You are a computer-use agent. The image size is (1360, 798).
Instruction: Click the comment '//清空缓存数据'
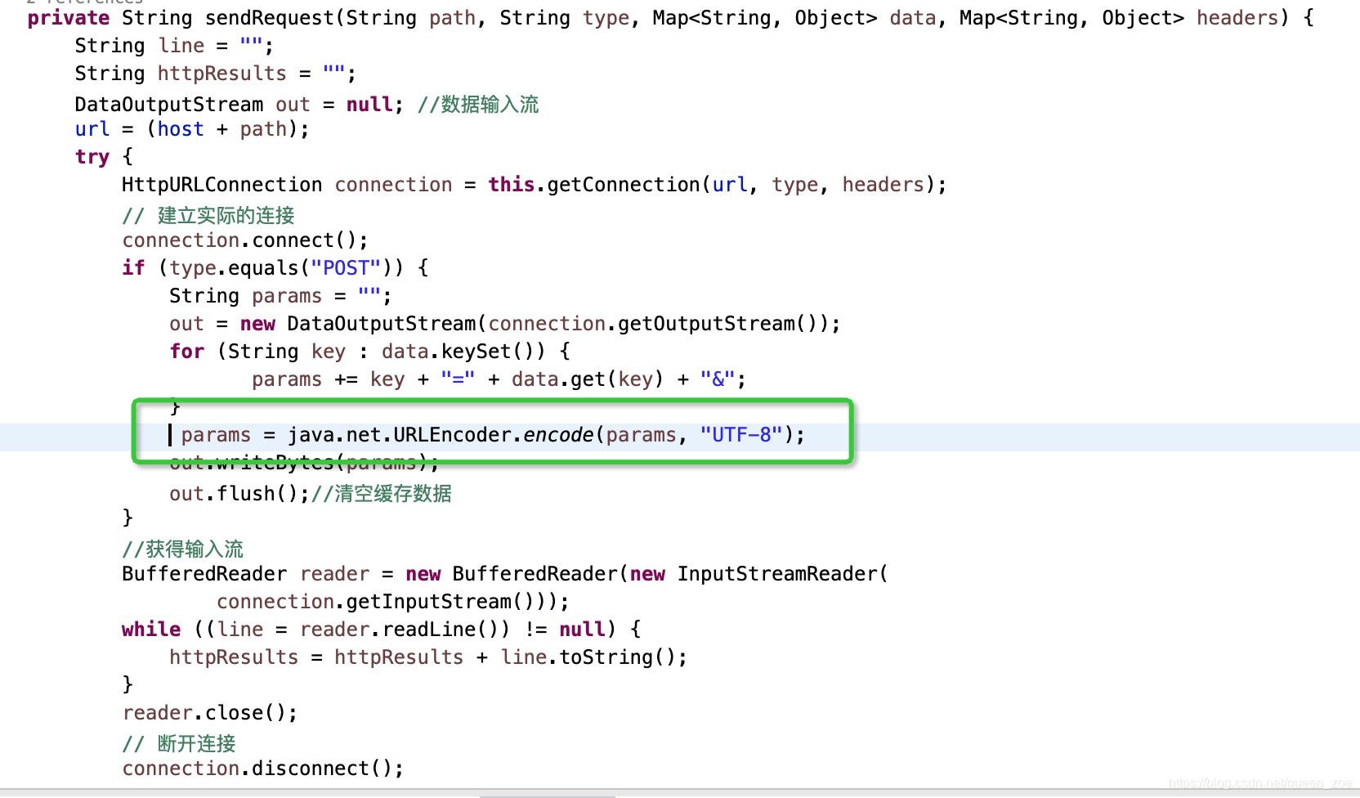pos(382,494)
